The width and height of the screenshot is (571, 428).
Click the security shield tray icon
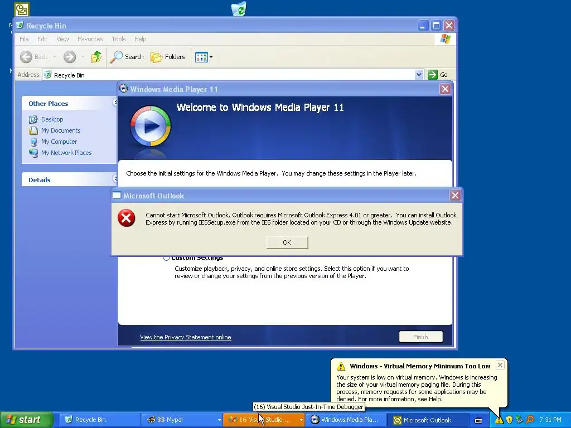[509, 420]
